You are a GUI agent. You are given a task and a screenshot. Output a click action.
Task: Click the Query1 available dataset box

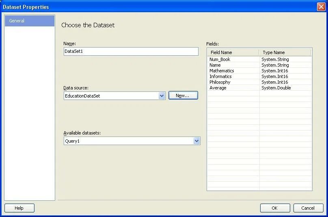coord(128,141)
